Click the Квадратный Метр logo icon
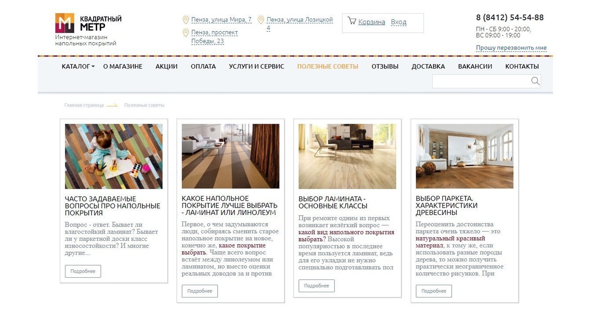The image size is (589, 323). (x=65, y=23)
